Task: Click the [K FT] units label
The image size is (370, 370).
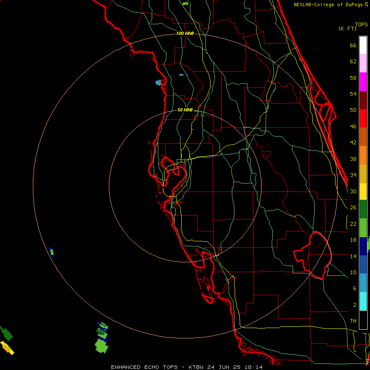Action: coord(347,29)
